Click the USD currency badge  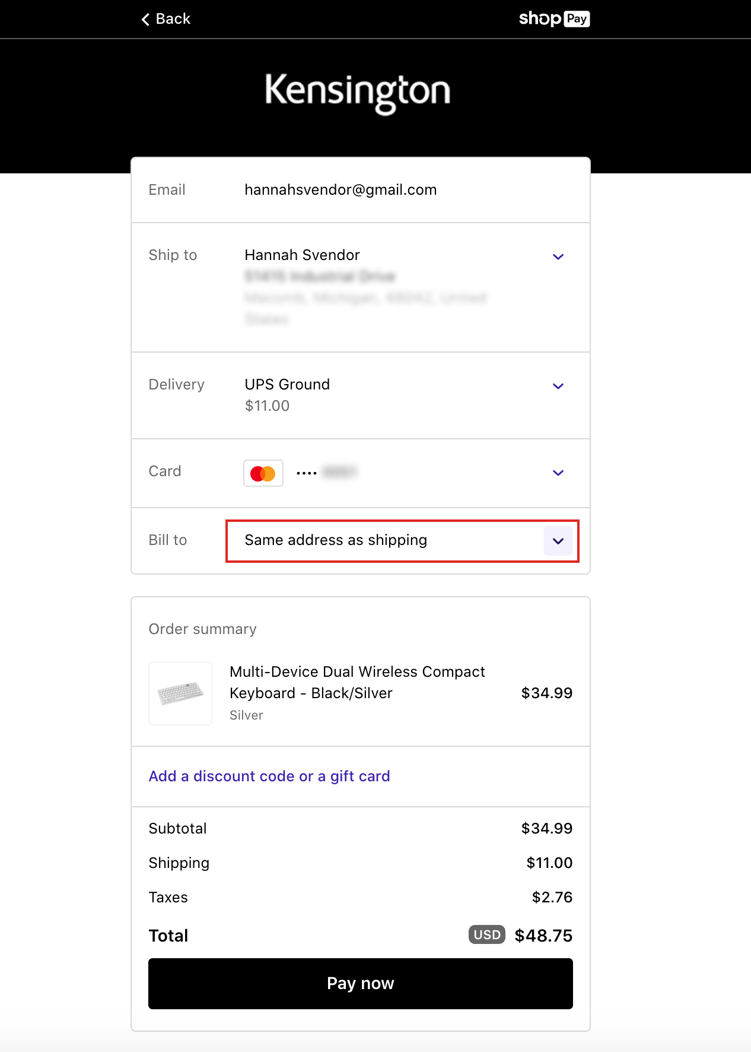[x=486, y=935]
